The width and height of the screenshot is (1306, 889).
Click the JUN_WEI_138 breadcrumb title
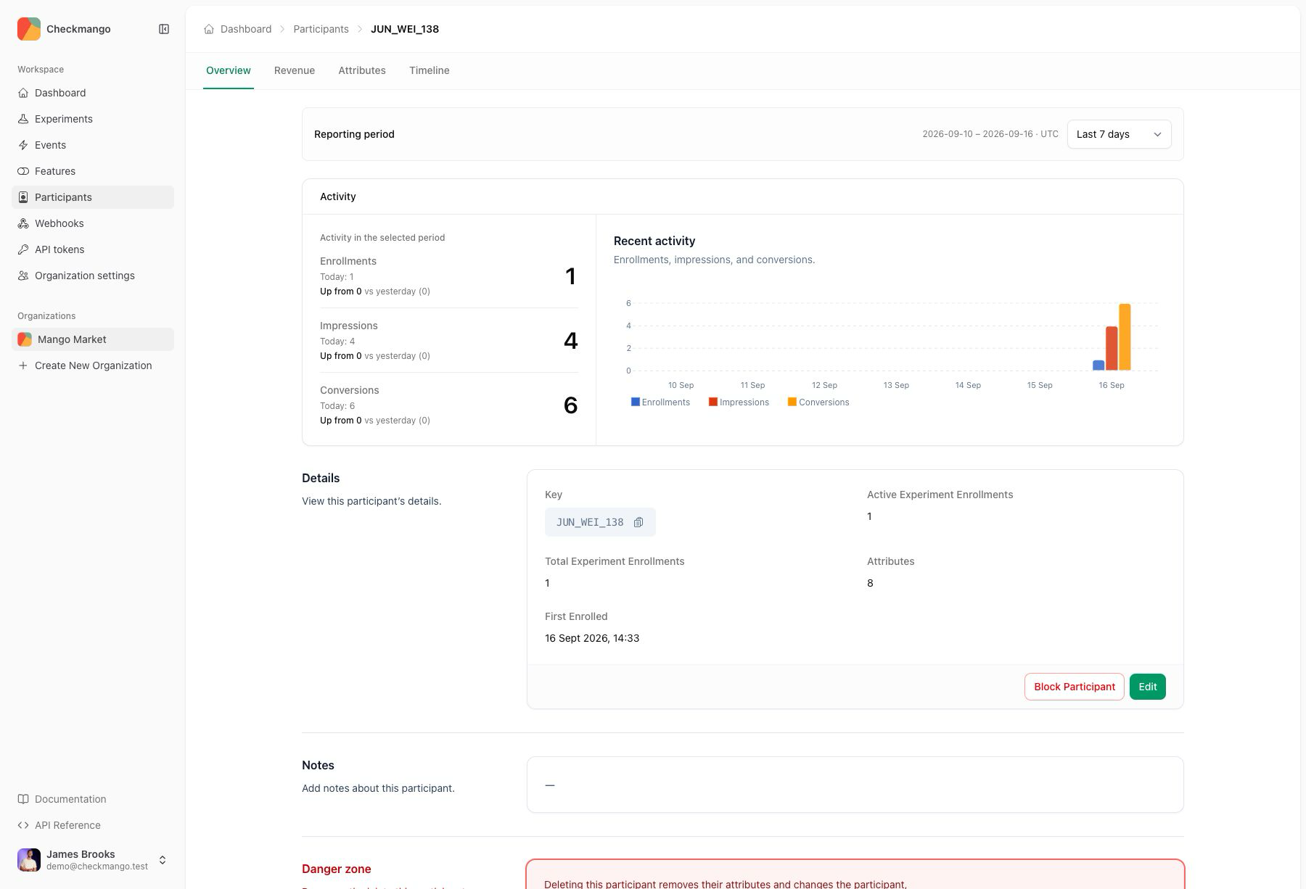click(x=405, y=29)
